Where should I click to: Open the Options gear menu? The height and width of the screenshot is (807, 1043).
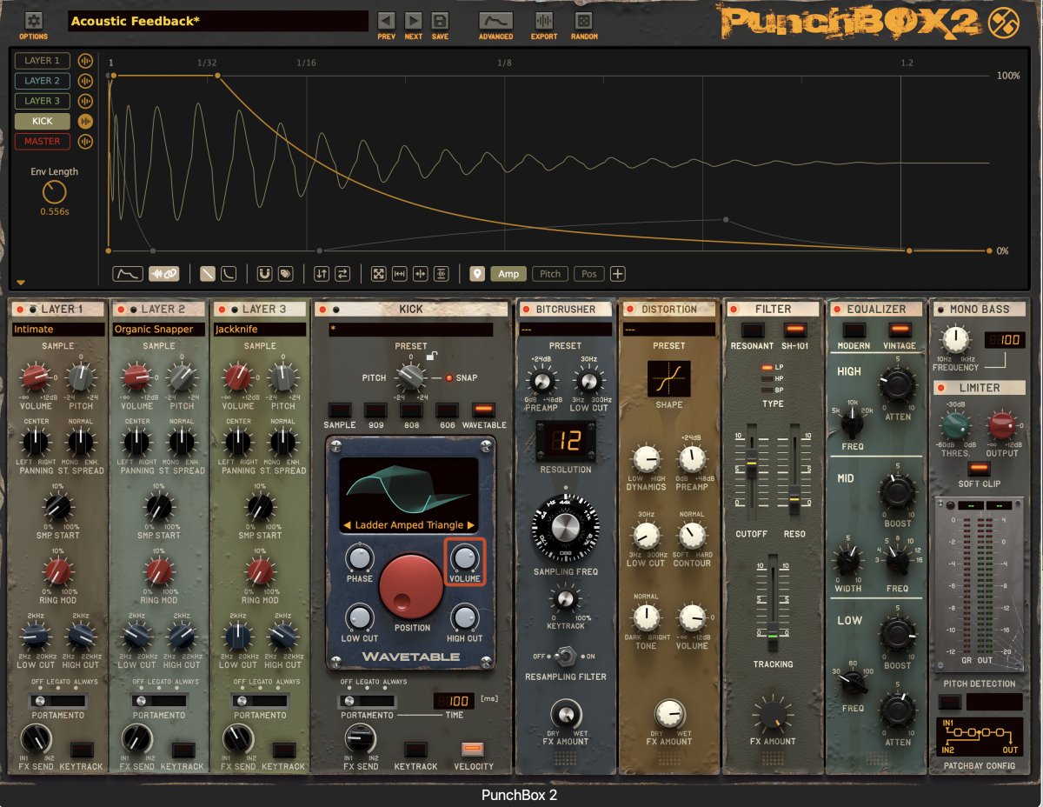click(x=34, y=21)
